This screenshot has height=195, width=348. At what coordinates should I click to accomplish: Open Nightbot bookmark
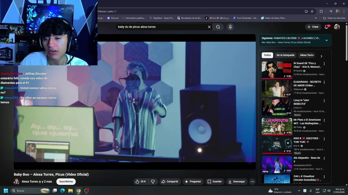tap(161, 18)
